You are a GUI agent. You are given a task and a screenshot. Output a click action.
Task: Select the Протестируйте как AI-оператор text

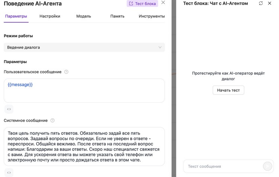coord(228,76)
